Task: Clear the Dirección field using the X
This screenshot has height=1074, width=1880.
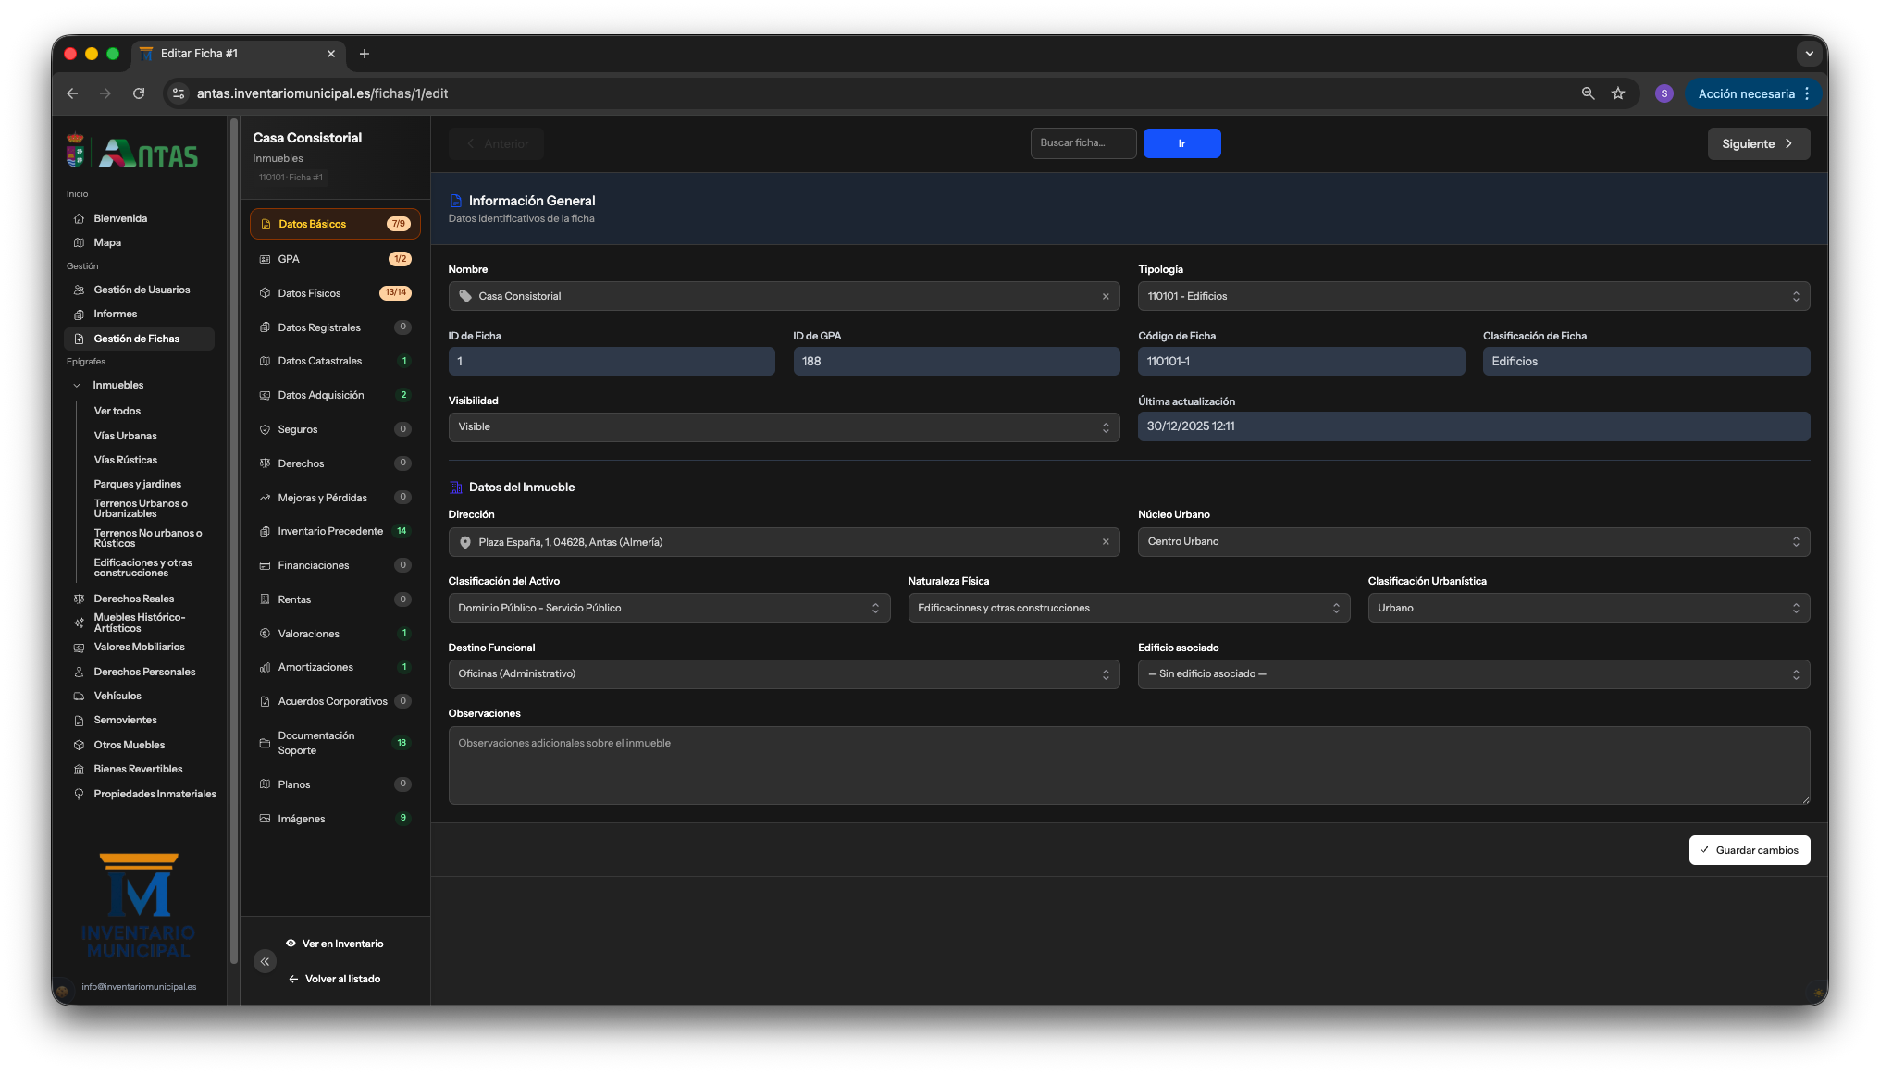Action: coord(1106,542)
